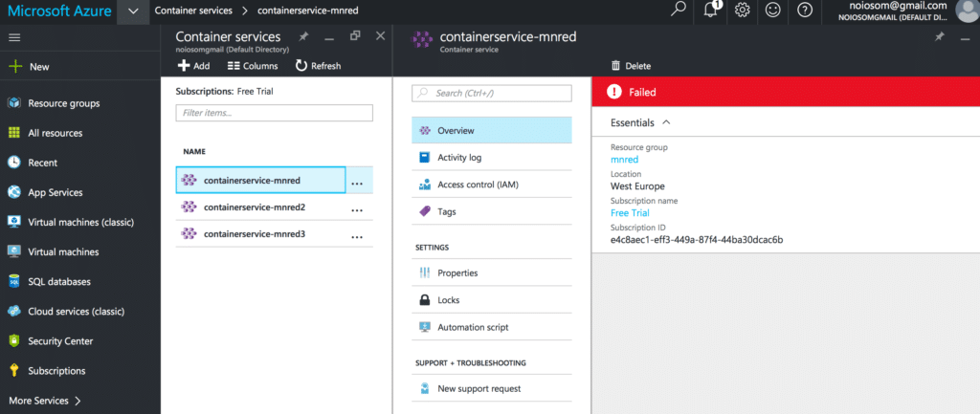Open Properties under Settings
Screen dimensions: 980x414
click(x=491, y=272)
